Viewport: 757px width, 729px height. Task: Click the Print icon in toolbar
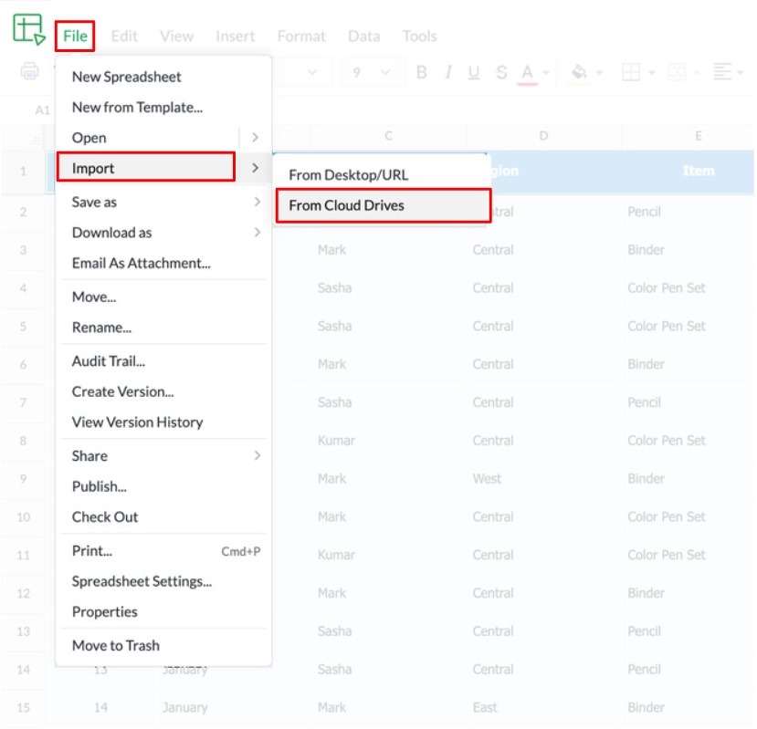point(30,72)
